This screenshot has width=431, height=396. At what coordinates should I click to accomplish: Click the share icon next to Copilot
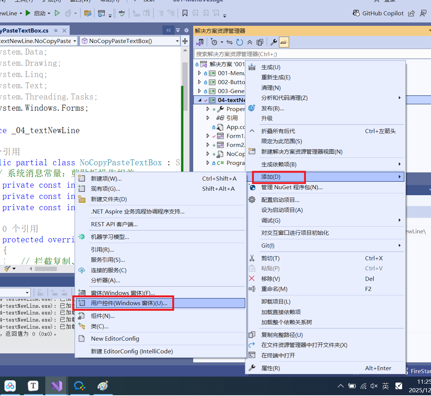pyautogui.click(x=412, y=13)
